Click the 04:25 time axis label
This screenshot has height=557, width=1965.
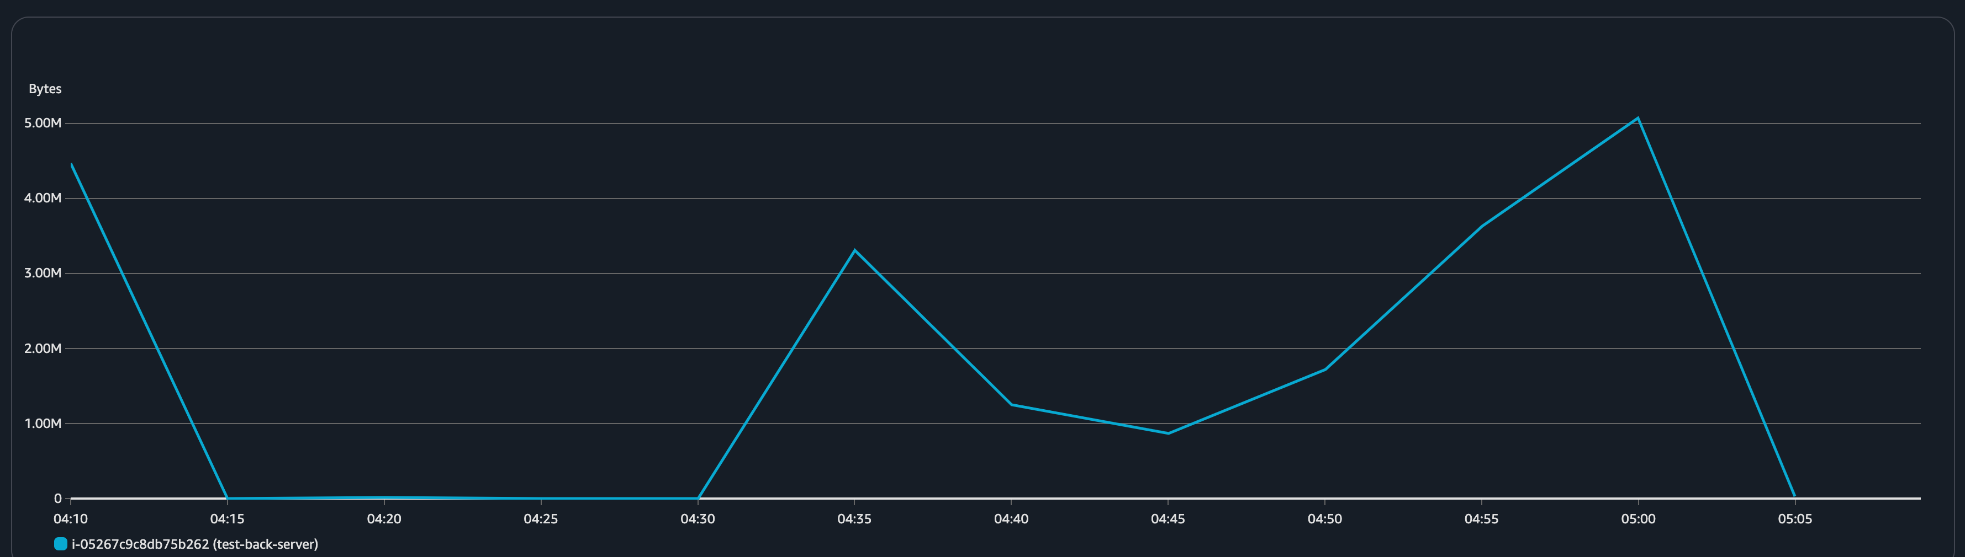click(541, 519)
